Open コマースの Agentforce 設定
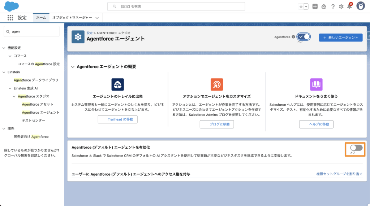 (x=39, y=64)
